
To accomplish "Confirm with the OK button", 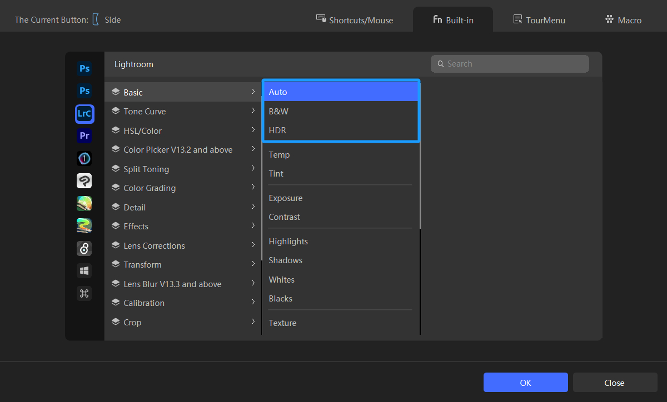I will [526, 383].
